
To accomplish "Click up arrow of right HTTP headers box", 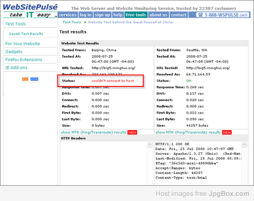I will [244, 145].
